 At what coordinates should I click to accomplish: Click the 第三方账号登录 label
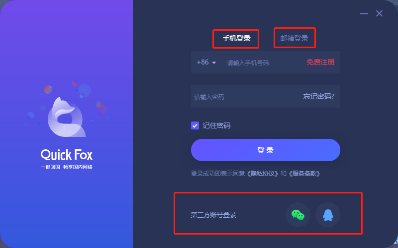click(x=213, y=215)
